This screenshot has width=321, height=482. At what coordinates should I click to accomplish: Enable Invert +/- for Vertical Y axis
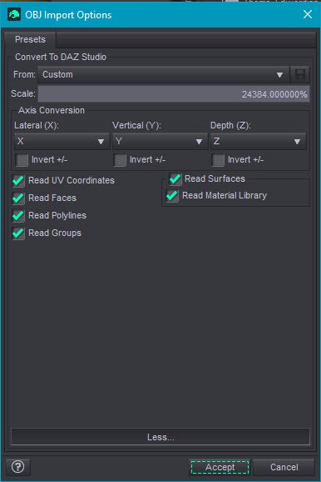pos(120,160)
